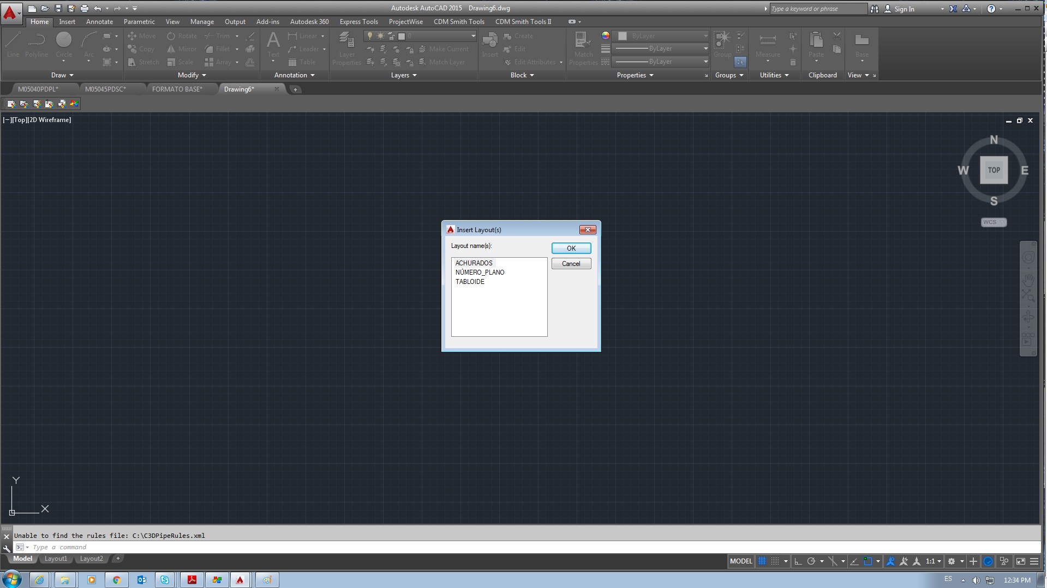Click OK in Insert Layout(s) dialog
The image size is (1047, 588).
571,248
